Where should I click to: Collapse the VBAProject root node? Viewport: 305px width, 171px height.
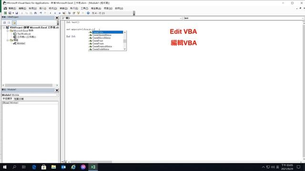(4, 28)
